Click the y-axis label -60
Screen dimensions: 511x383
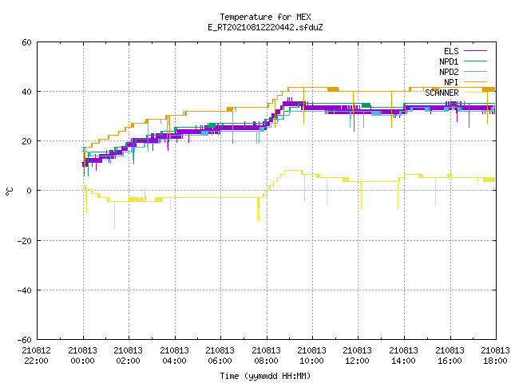coord(25,340)
